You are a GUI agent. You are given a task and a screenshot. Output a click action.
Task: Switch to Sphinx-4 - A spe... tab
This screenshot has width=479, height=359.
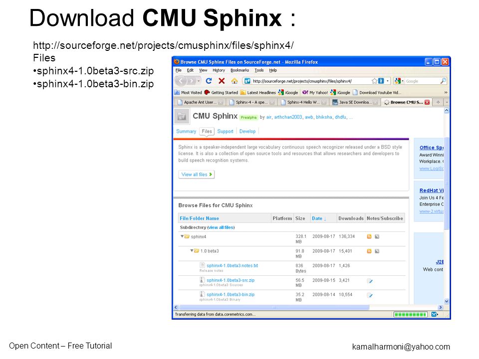[x=251, y=102]
